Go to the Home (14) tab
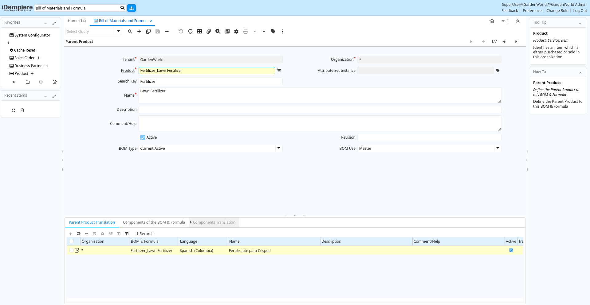The image size is (590, 305). coord(77,21)
